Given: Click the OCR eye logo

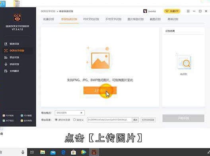Looking at the screenshot, I should [17, 17].
